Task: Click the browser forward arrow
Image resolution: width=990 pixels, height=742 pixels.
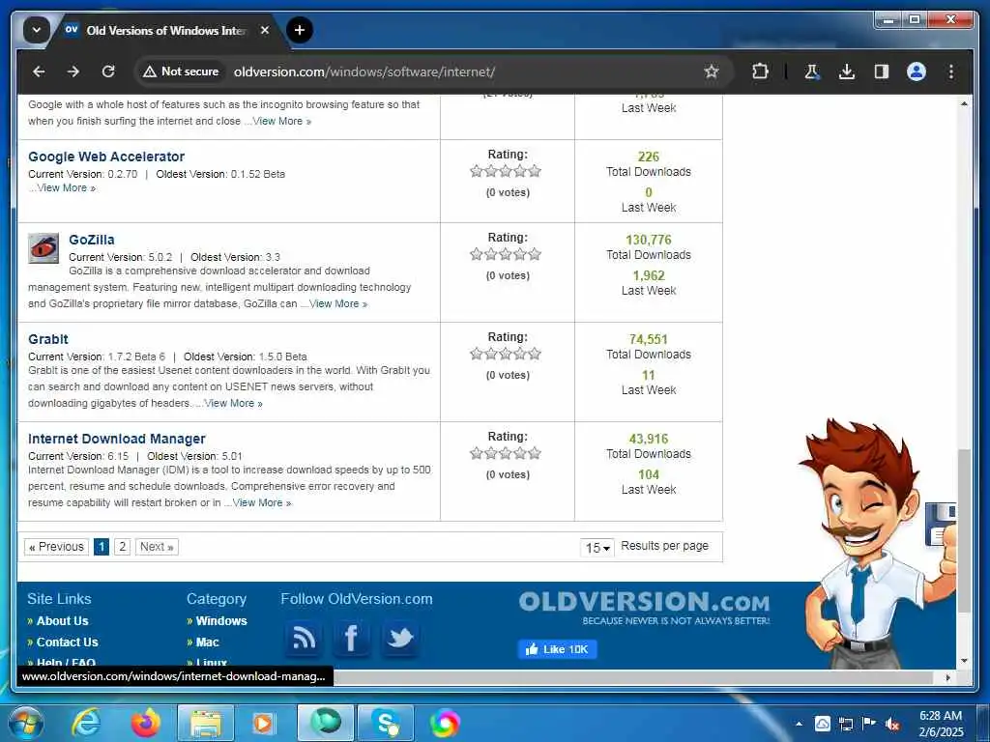Action: (73, 71)
